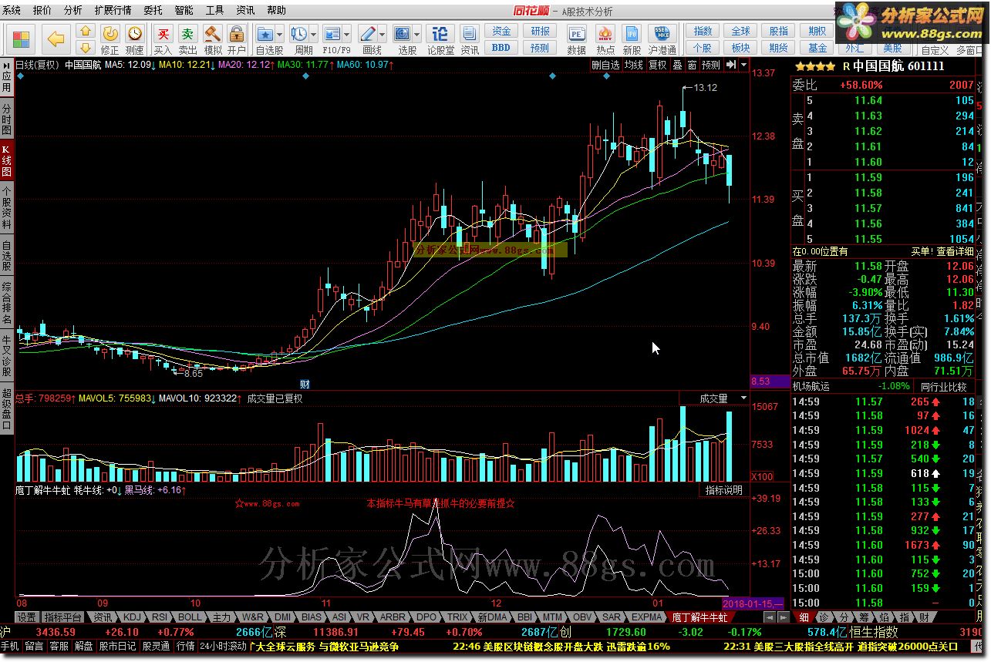This screenshot has width=991, height=662.
Task: Click the 板块 toolbar button
Action: click(x=740, y=48)
